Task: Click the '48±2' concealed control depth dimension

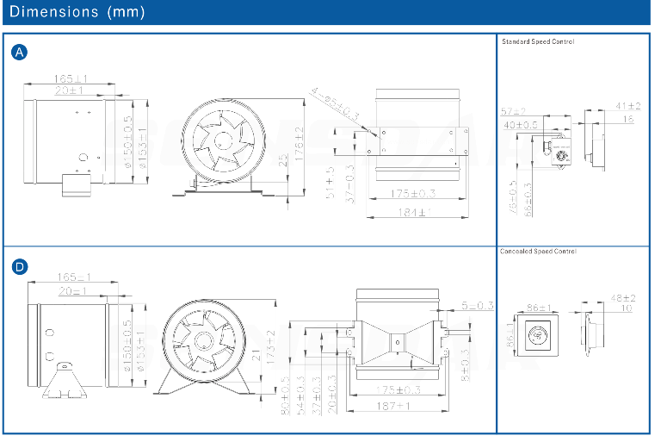Action: [623, 298]
